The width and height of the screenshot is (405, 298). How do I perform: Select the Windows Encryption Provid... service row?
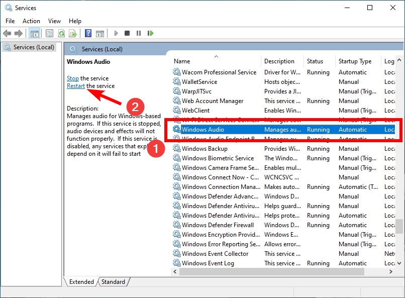click(283, 235)
